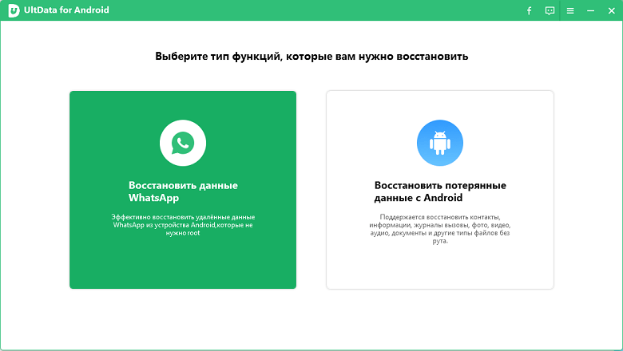Screen dimensions: 623x351
Task: Click the heading 'Выберите тип функций'
Action: 311,57
